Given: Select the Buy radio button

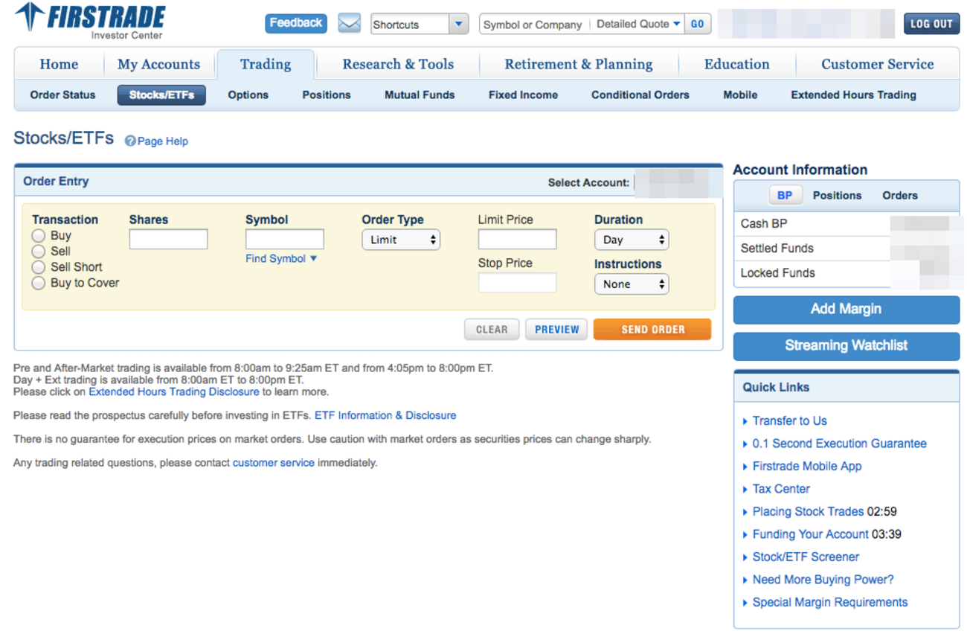Looking at the screenshot, I should point(39,236).
